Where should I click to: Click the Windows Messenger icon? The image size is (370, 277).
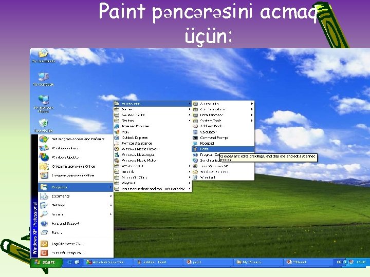pyautogui.click(x=117, y=154)
